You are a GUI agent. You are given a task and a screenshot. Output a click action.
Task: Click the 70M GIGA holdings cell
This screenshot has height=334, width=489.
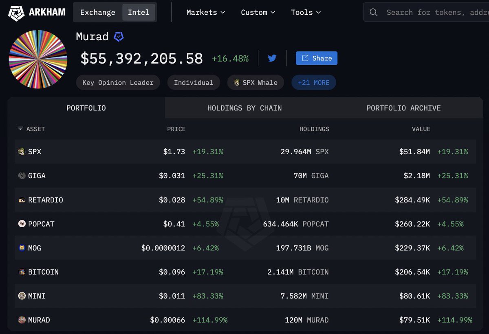pyautogui.click(x=311, y=176)
